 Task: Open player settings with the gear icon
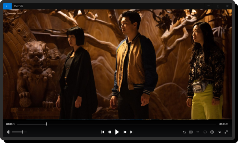pyautogui.click(x=212, y=132)
